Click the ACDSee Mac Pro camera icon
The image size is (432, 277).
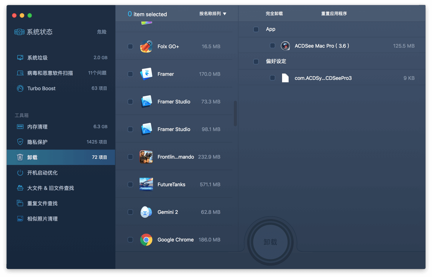tap(285, 46)
